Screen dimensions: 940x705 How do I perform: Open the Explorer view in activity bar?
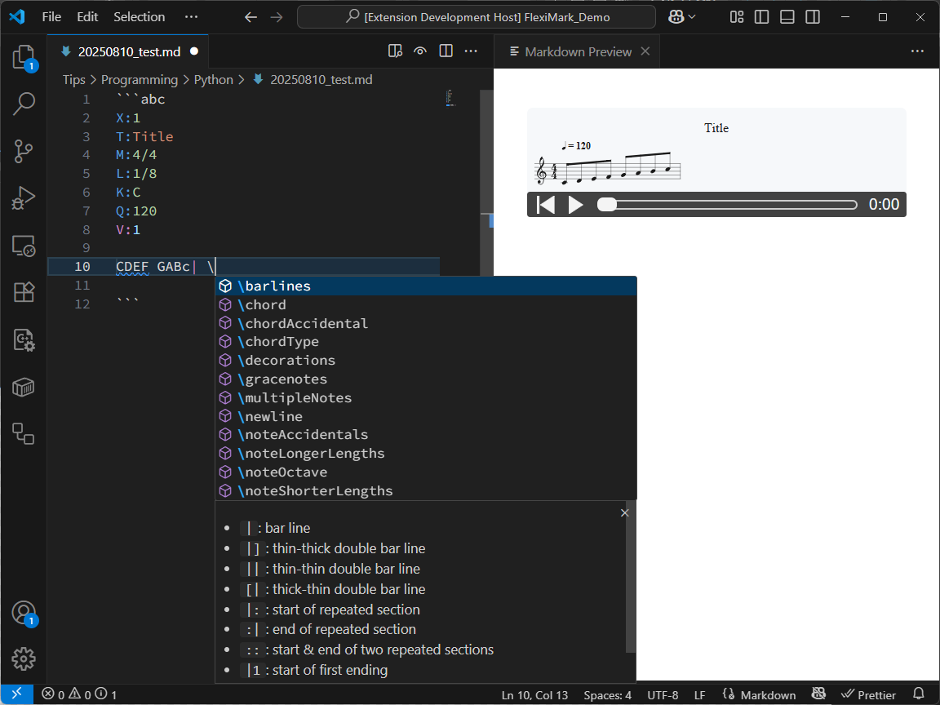click(24, 57)
